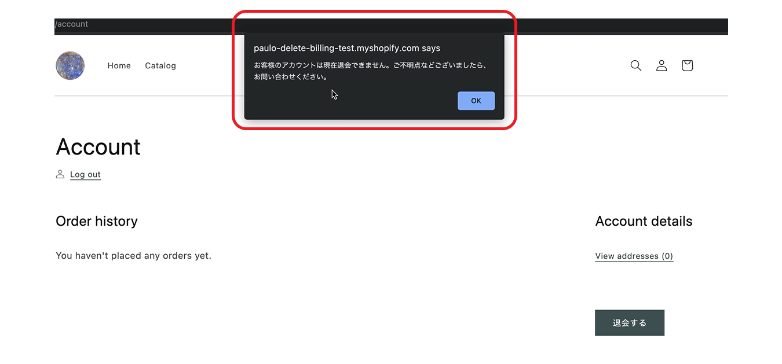Click the Account details heading
This screenshot has height=364, width=782.
[x=644, y=221]
